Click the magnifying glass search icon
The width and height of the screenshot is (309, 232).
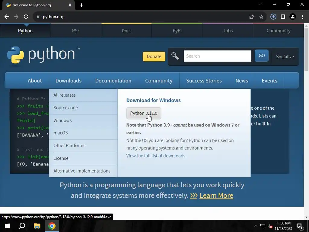coord(175,56)
